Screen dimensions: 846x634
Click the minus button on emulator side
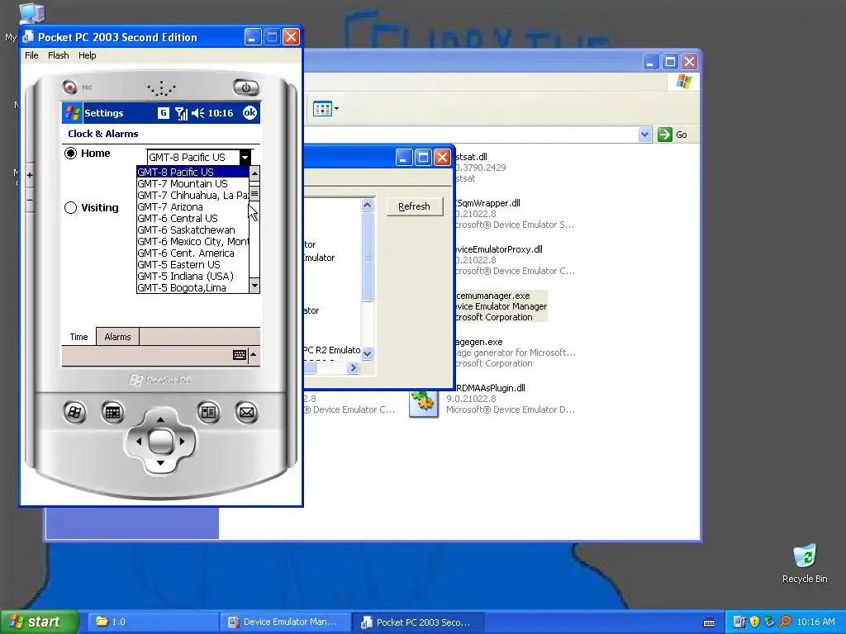pyautogui.click(x=30, y=201)
